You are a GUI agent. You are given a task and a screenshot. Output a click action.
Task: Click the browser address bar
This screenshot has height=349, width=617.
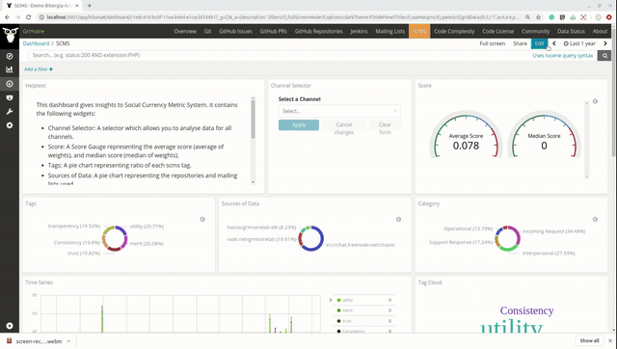click(283, 17)
